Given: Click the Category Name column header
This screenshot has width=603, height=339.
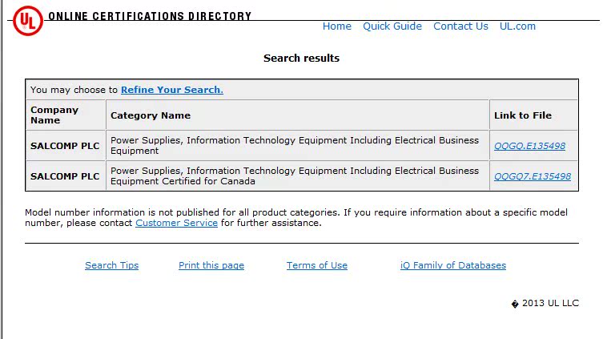Looking at the screenshot, I should point(151,115).
